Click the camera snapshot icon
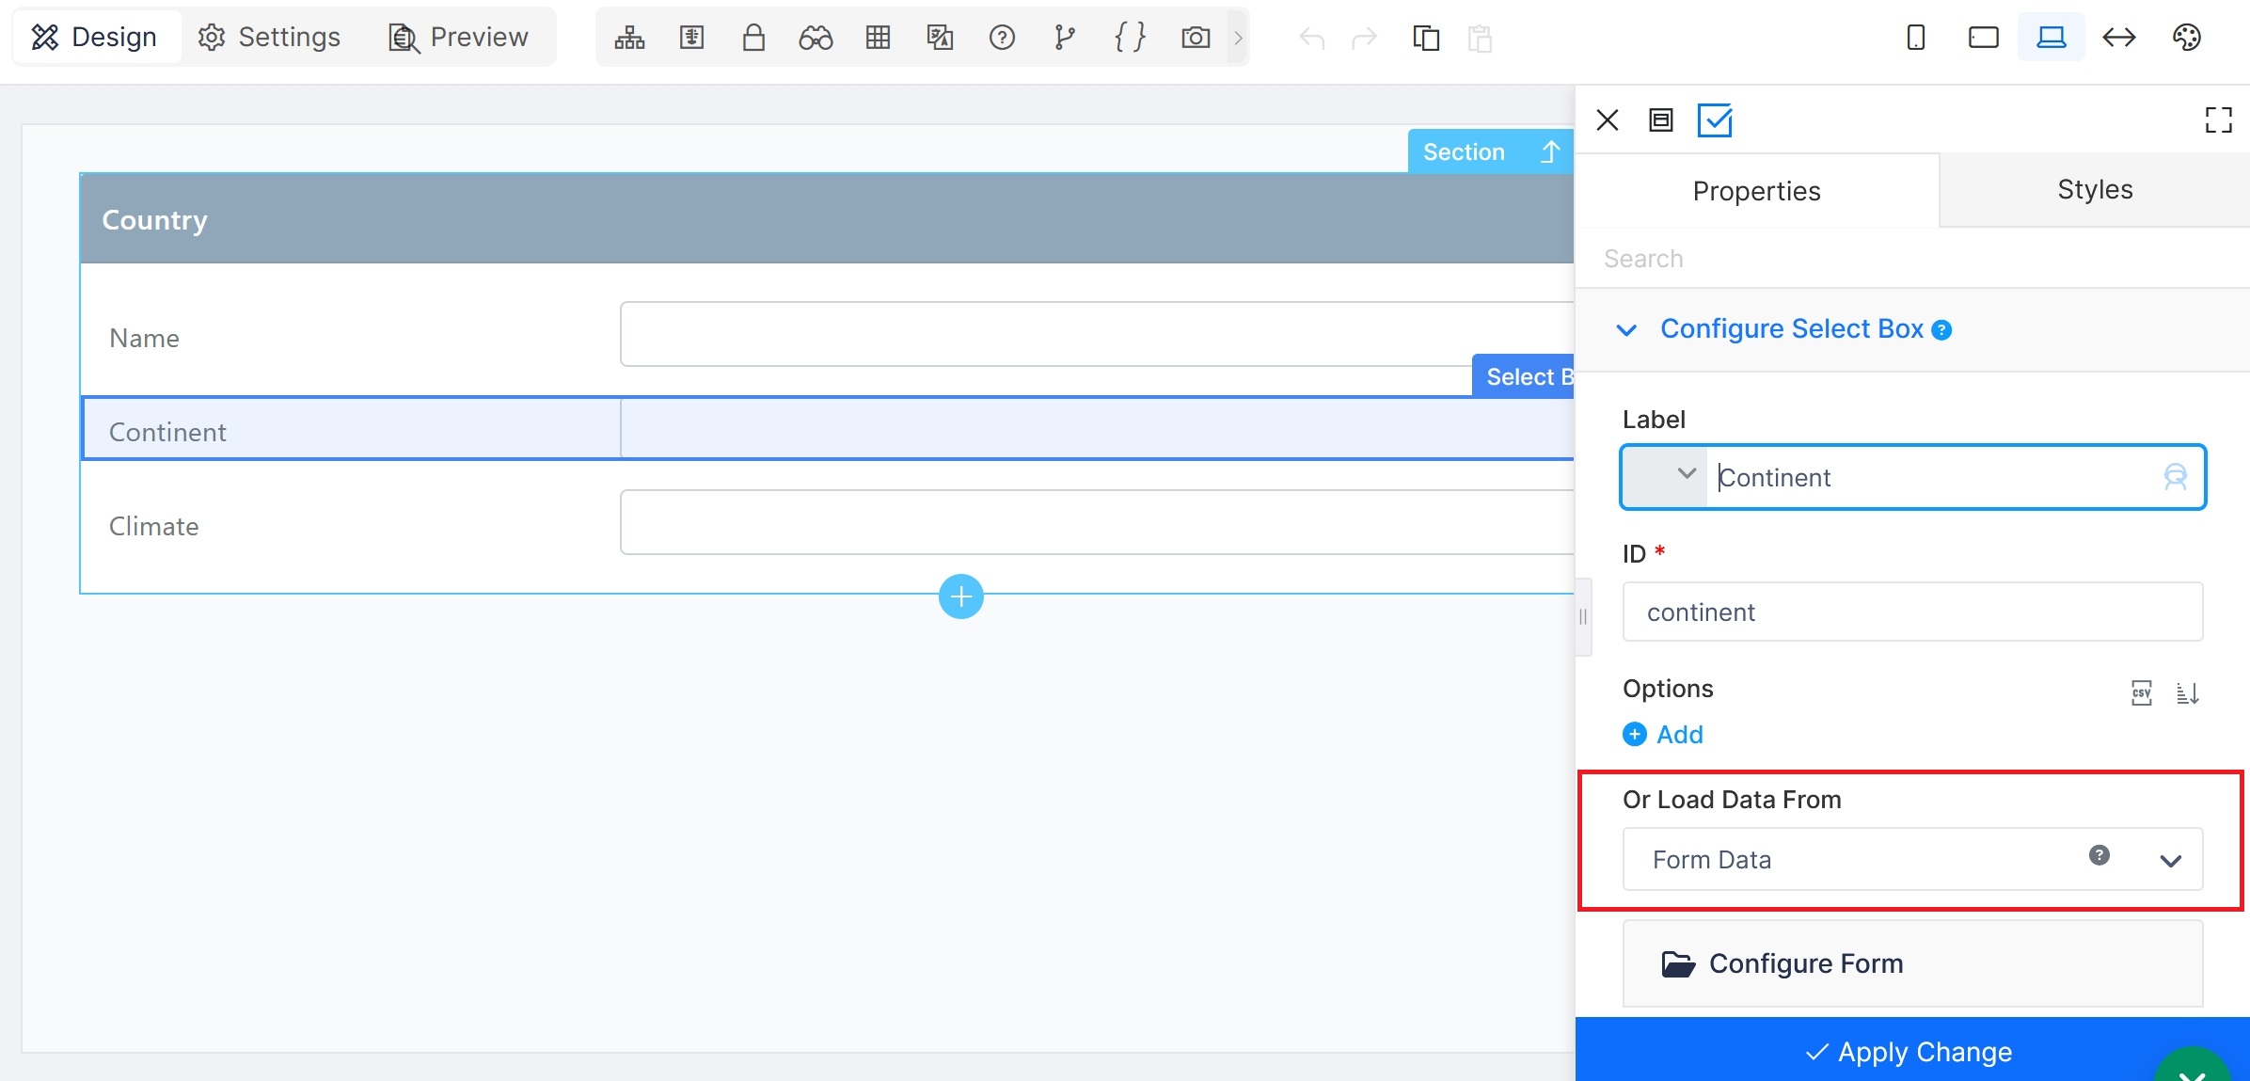 1196,38
